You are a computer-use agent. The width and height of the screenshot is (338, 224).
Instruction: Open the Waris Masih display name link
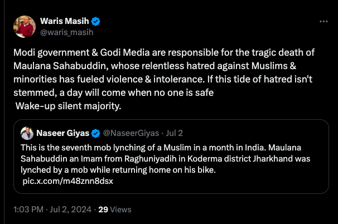point(65,21)
